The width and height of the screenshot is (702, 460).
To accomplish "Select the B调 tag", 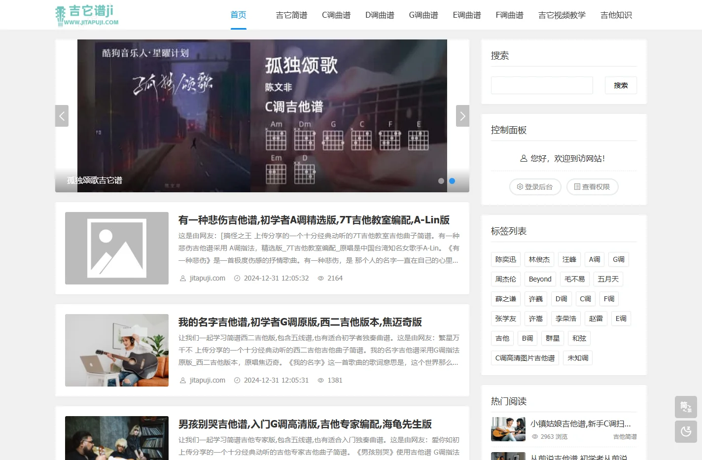I will tap(527, 338).
